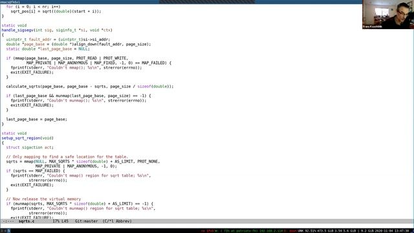Click the 13:47:30 clock in status bar
The image size is (414, 233).
click(x=402, y=231)
